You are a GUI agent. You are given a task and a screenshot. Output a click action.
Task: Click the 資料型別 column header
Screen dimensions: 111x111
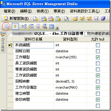[x=70, y=39]
